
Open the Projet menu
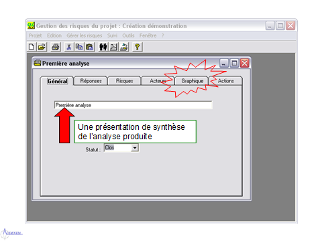36,35
